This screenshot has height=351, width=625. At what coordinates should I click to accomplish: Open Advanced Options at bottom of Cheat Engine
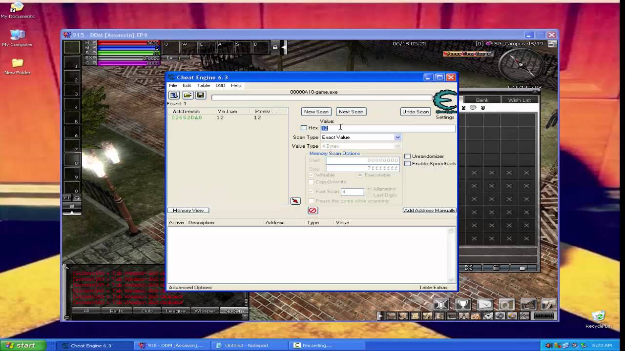(190, 288)
